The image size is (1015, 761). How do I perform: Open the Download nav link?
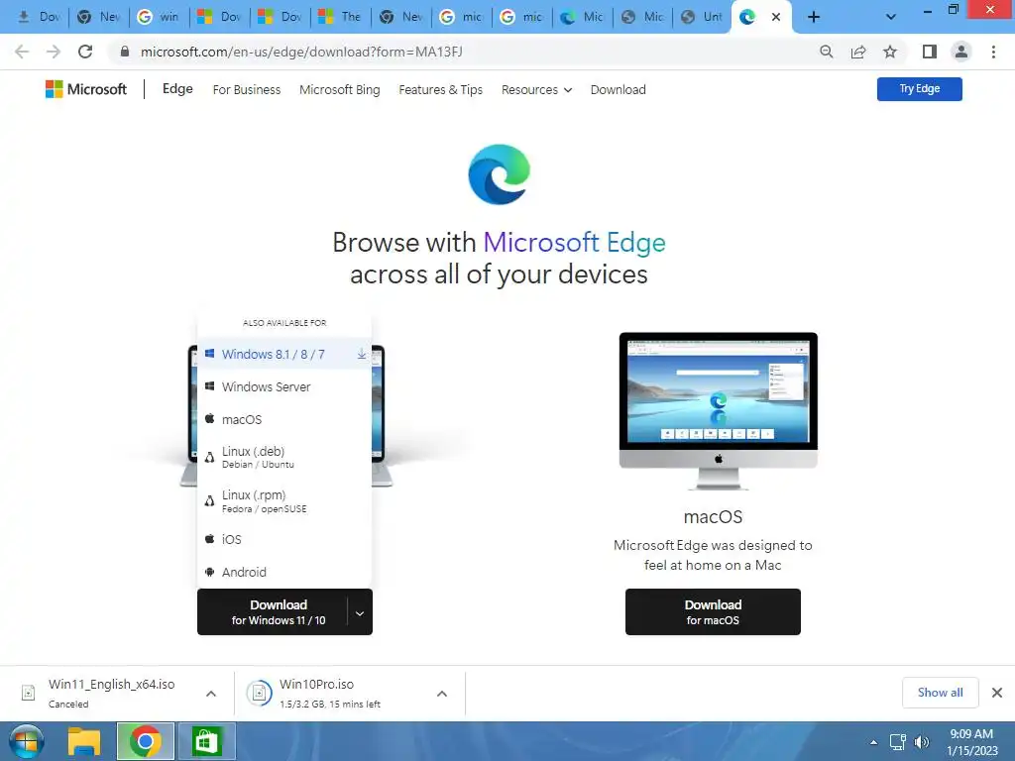(619, 90)
